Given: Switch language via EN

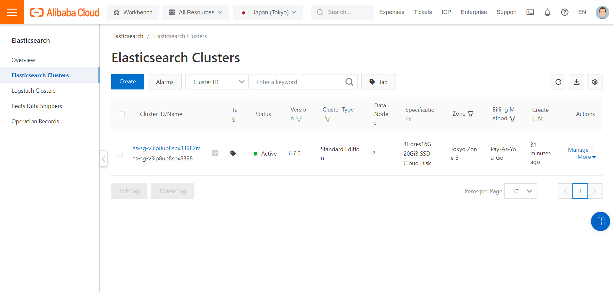Looking at the screenshot, I should pyautogui.click(x=582, y=12).
